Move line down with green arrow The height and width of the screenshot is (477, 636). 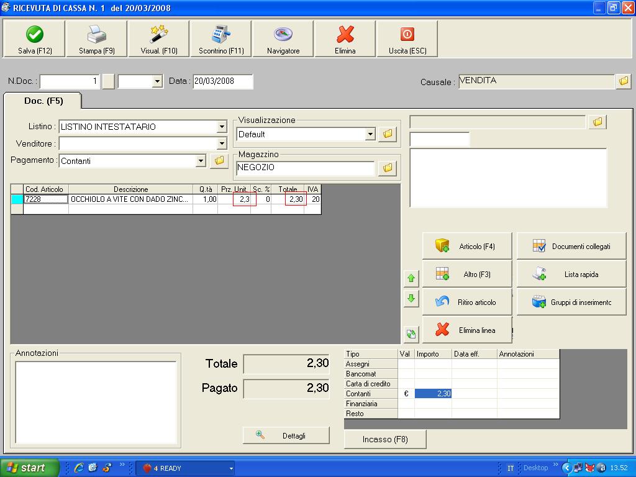(411, 299)
